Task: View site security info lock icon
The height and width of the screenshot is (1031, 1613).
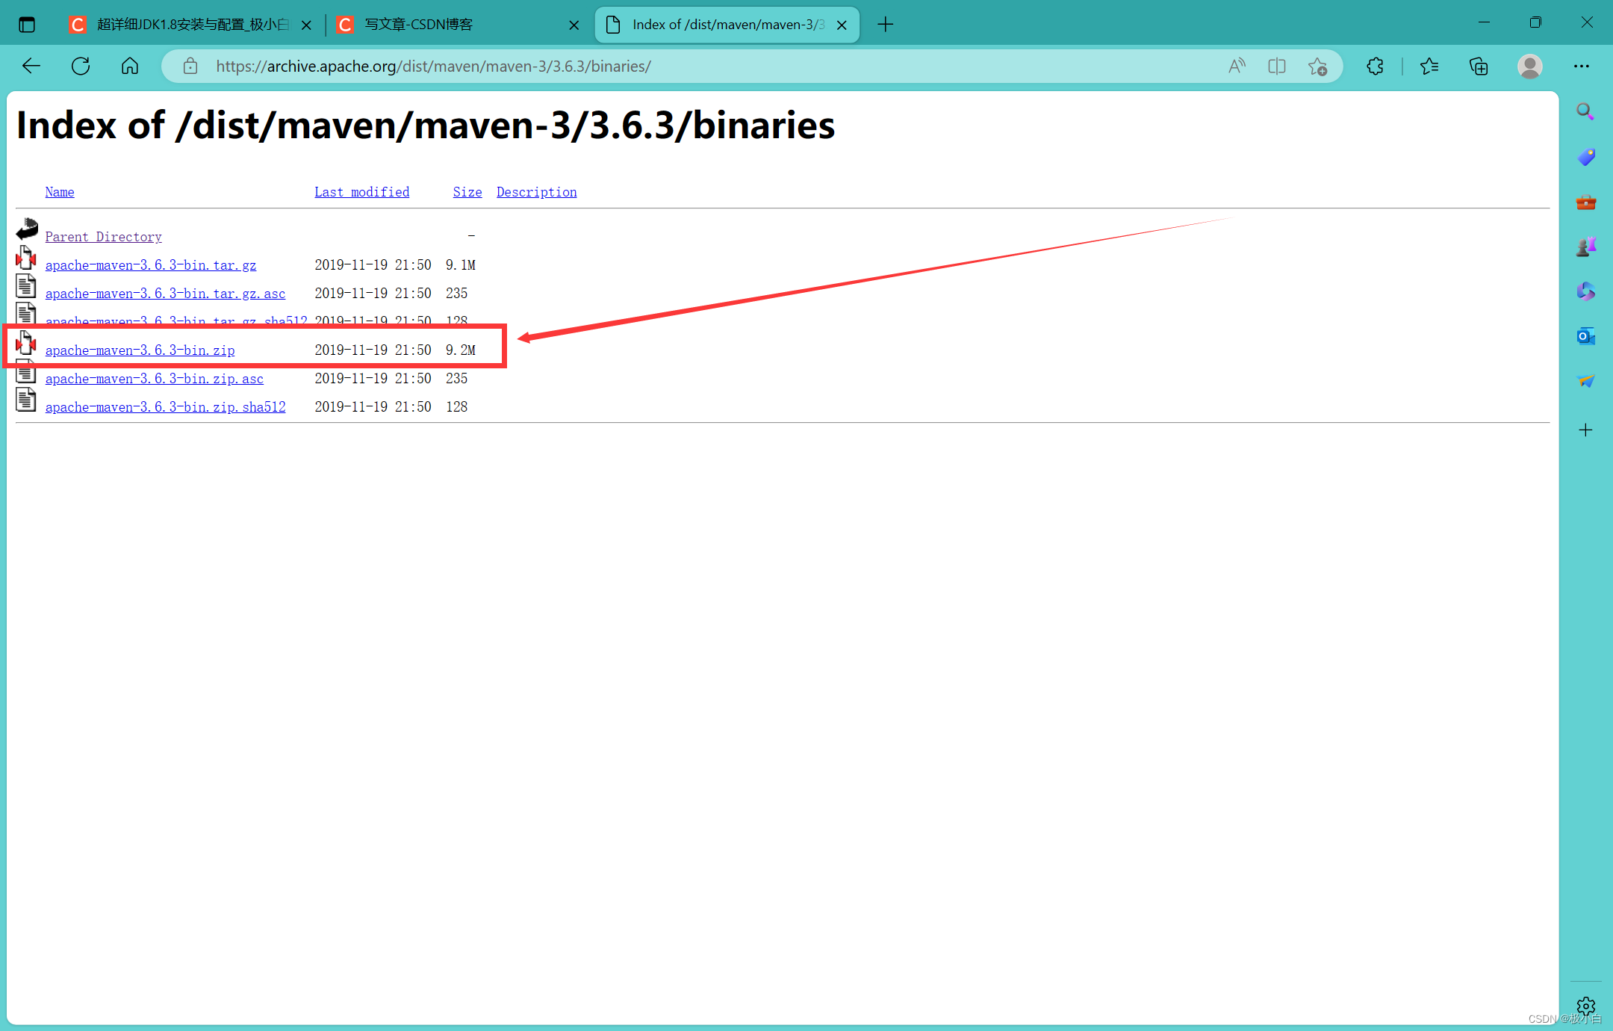Action: point(190,66)
